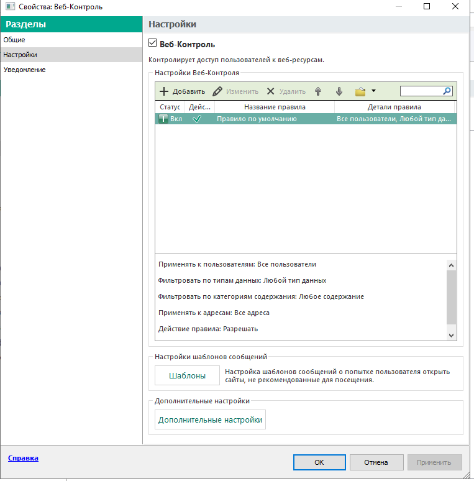Maximize the Свойства window

(x=427, y=6)
